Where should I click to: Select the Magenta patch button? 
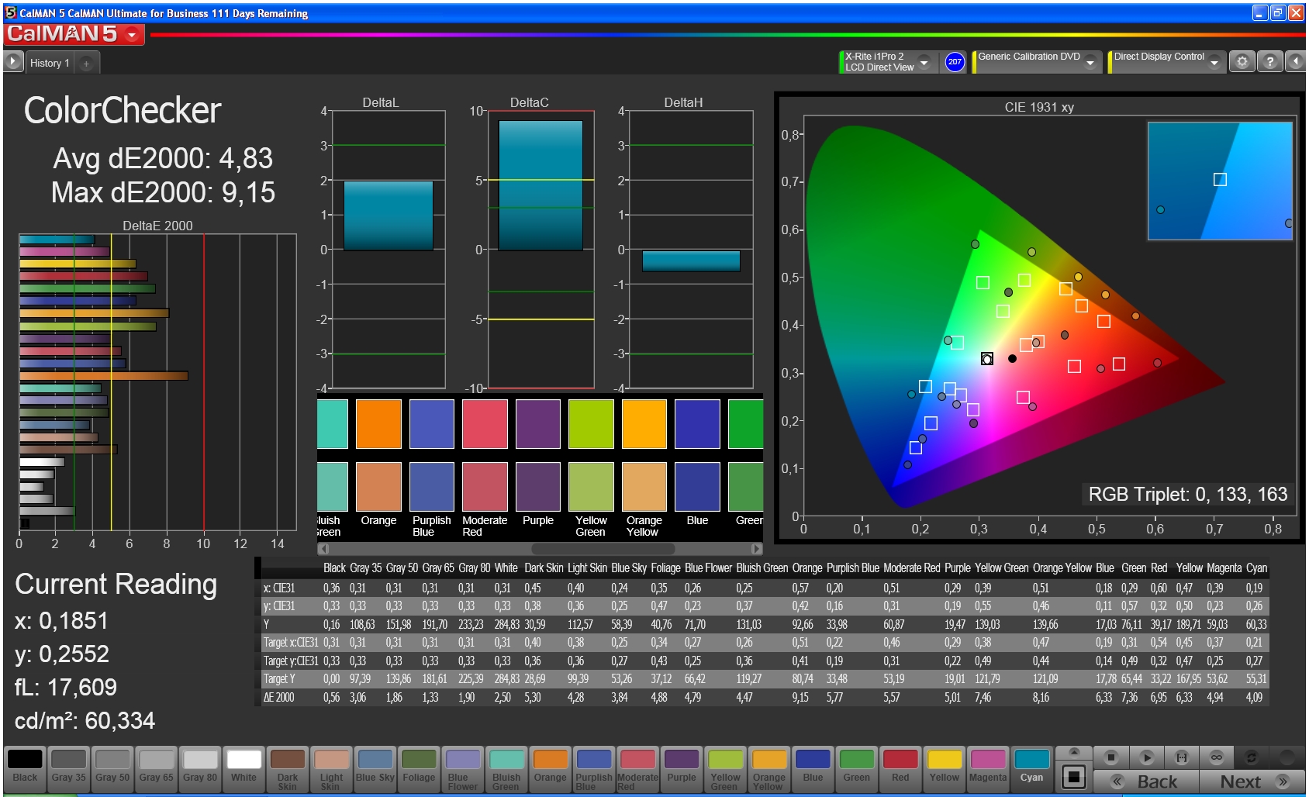pyautogui.click(x=988, y=769)
